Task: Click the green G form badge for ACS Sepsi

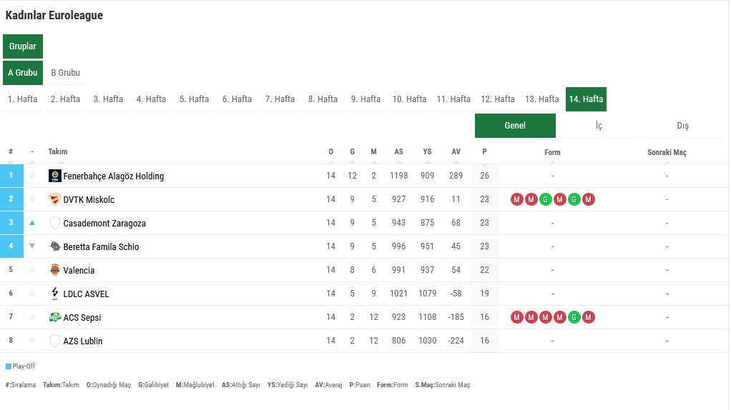Action: coord(574,317)
